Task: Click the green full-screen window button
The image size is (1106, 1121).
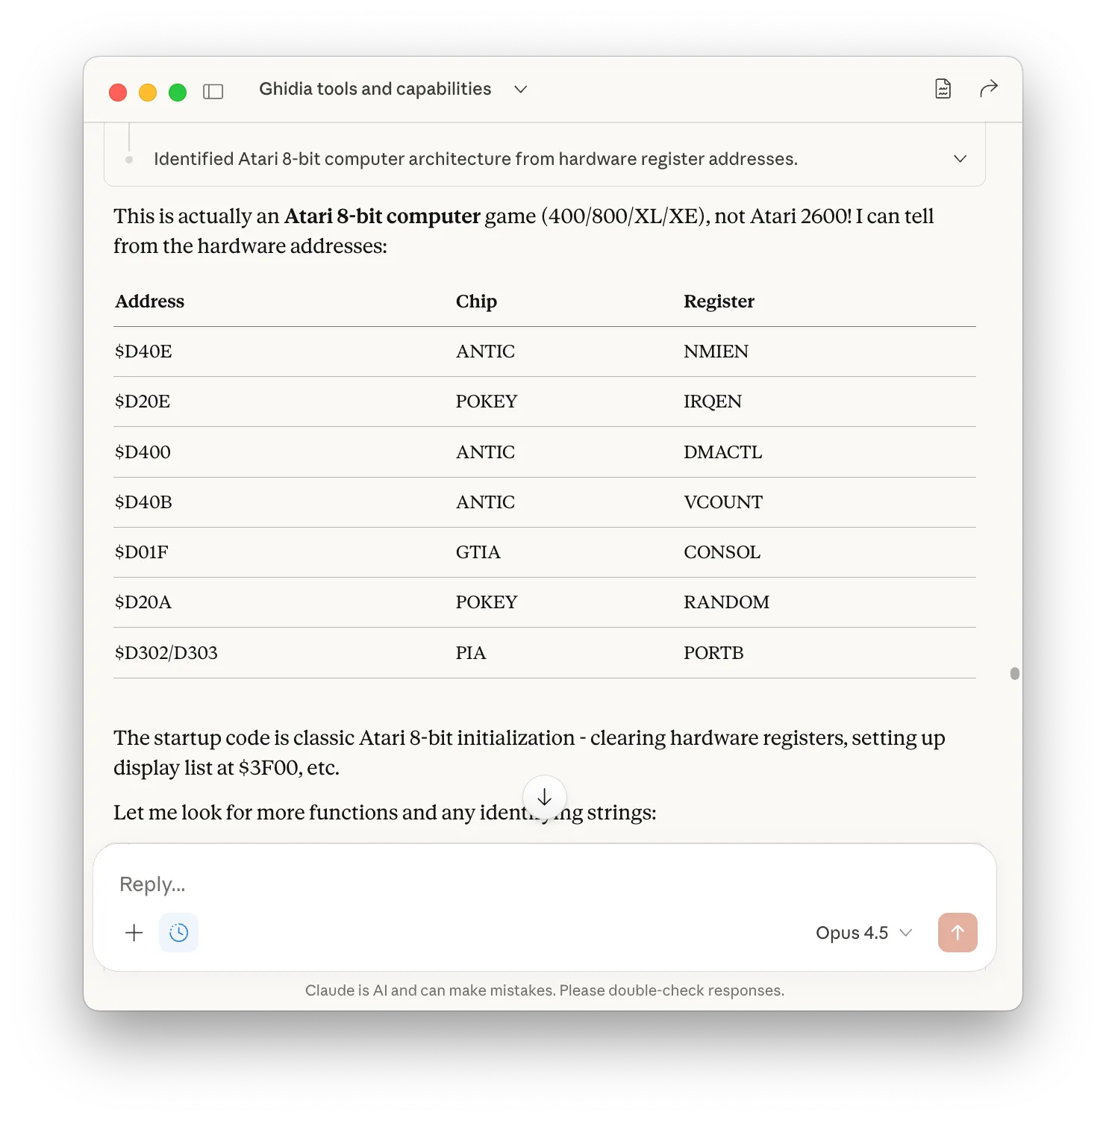Action: pyautogui.click(x=178, y=92)
